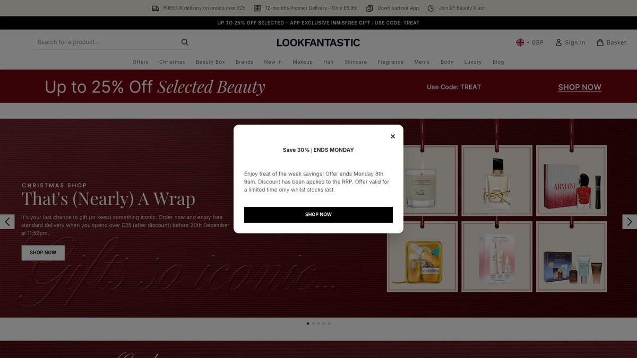Click the LOOKFANTASTIC logo

tap(318, 42)
